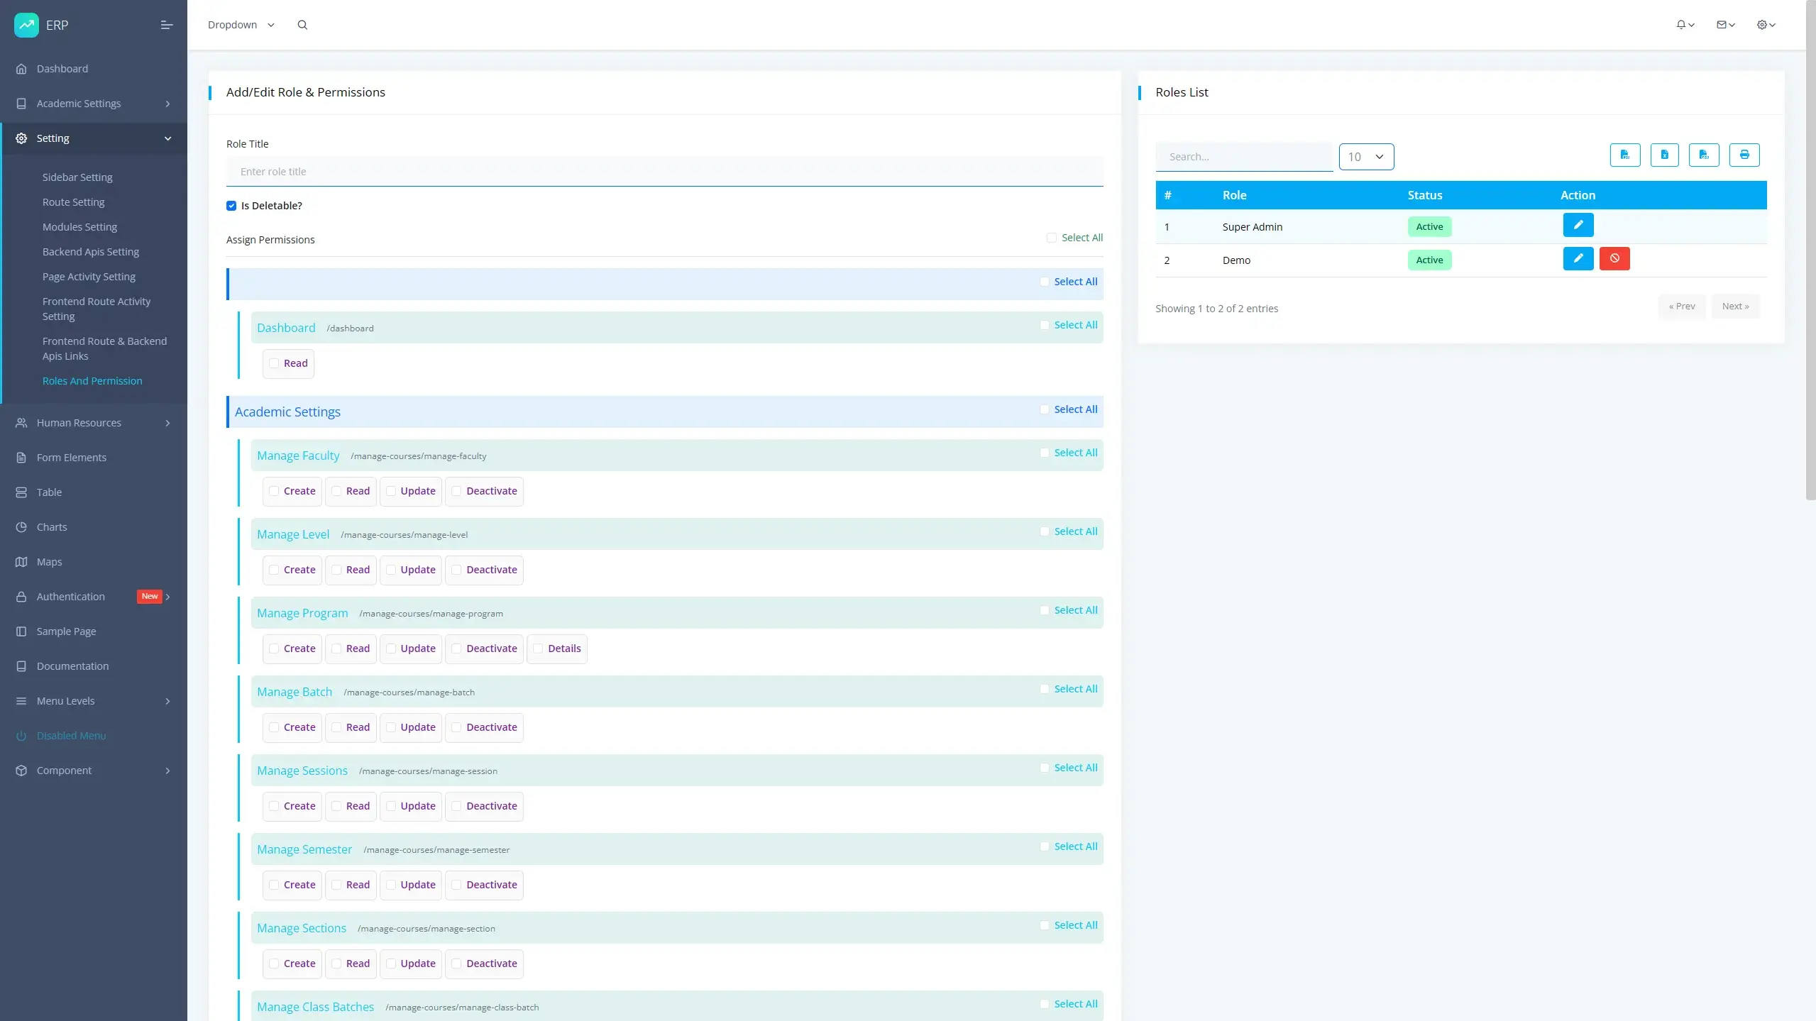Enable Create permission for Manage Faculty

(x=274, y=491)
